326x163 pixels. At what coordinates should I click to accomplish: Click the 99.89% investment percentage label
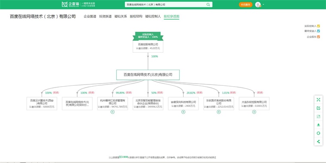(x=120, y=93)
